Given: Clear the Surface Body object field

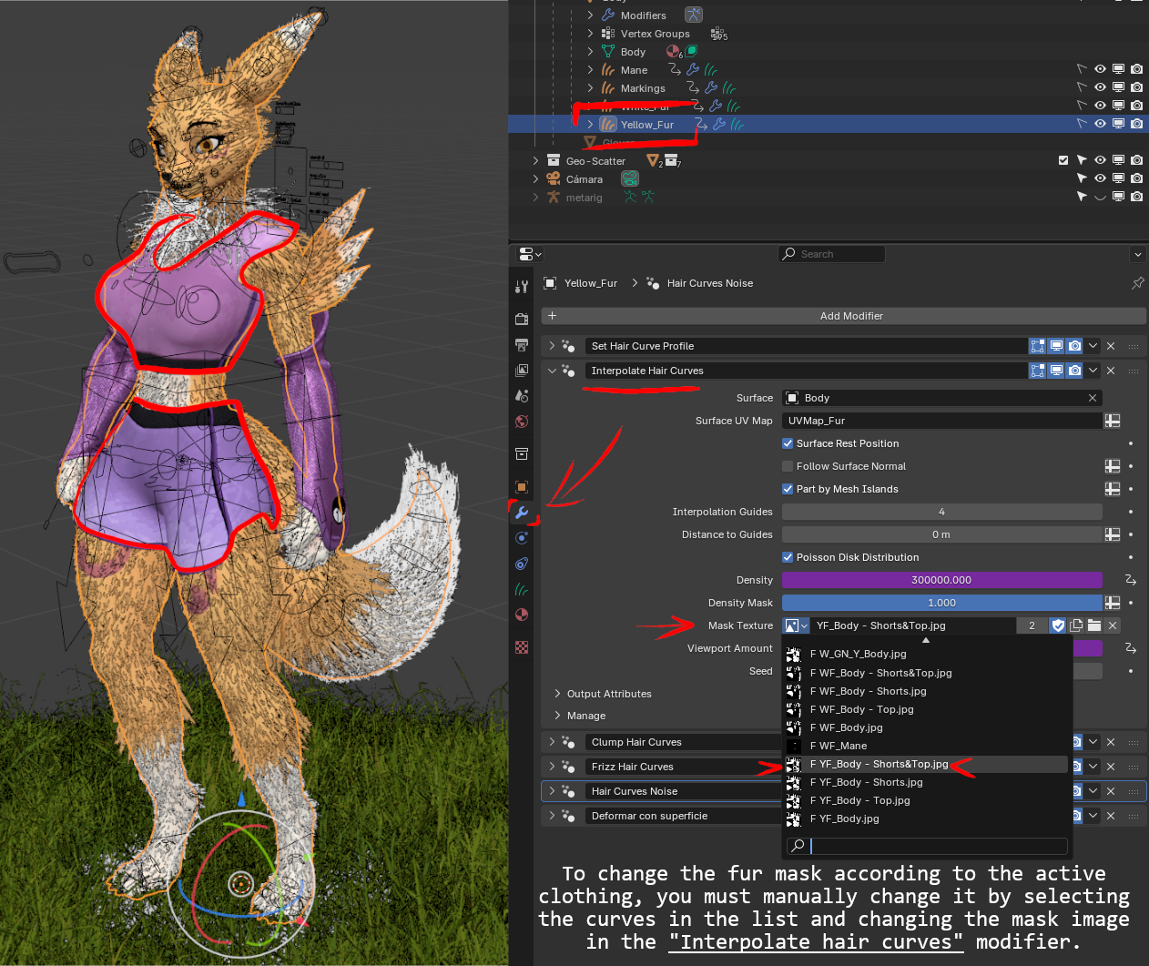Looking at the screenshot, I should click(1093, 398).
